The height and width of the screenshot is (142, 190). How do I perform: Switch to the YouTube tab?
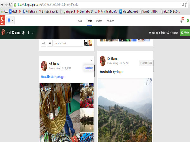110,21
